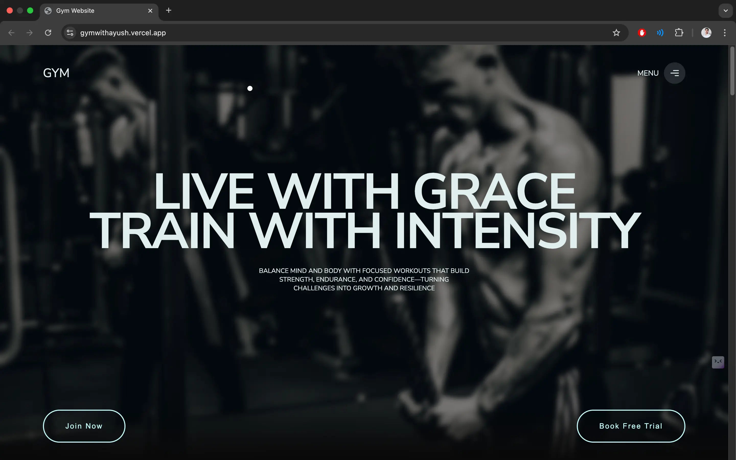Image resolution: width=736 pixels, height=460 pixels.
Task: Click the forward navigation arrow
Action: (x=29, y=33)
